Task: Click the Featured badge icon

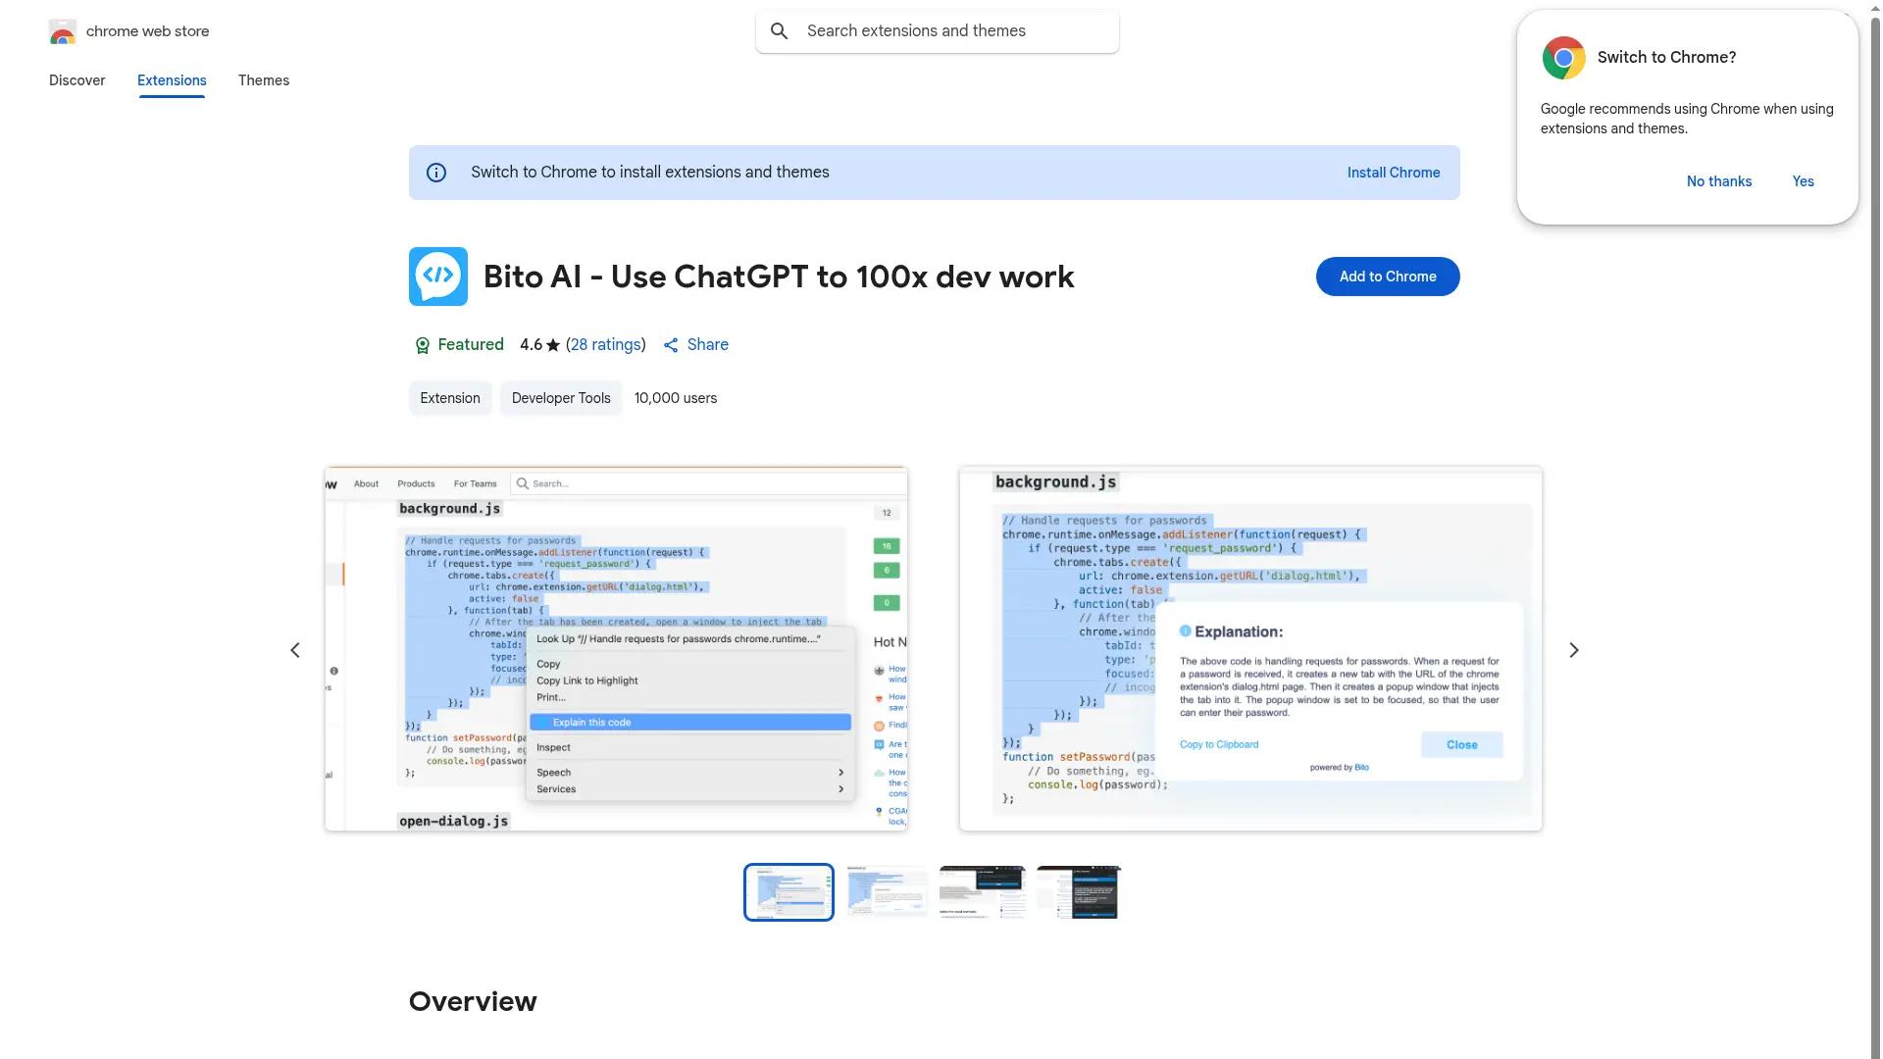Action: pos(422,345)
